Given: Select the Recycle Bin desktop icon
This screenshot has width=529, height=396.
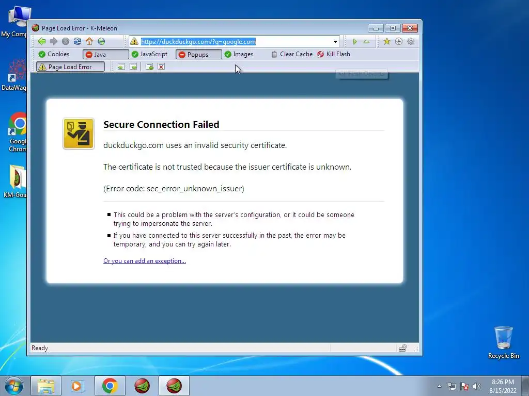Looking at the screenshot, I should click(x=503, y=342).
